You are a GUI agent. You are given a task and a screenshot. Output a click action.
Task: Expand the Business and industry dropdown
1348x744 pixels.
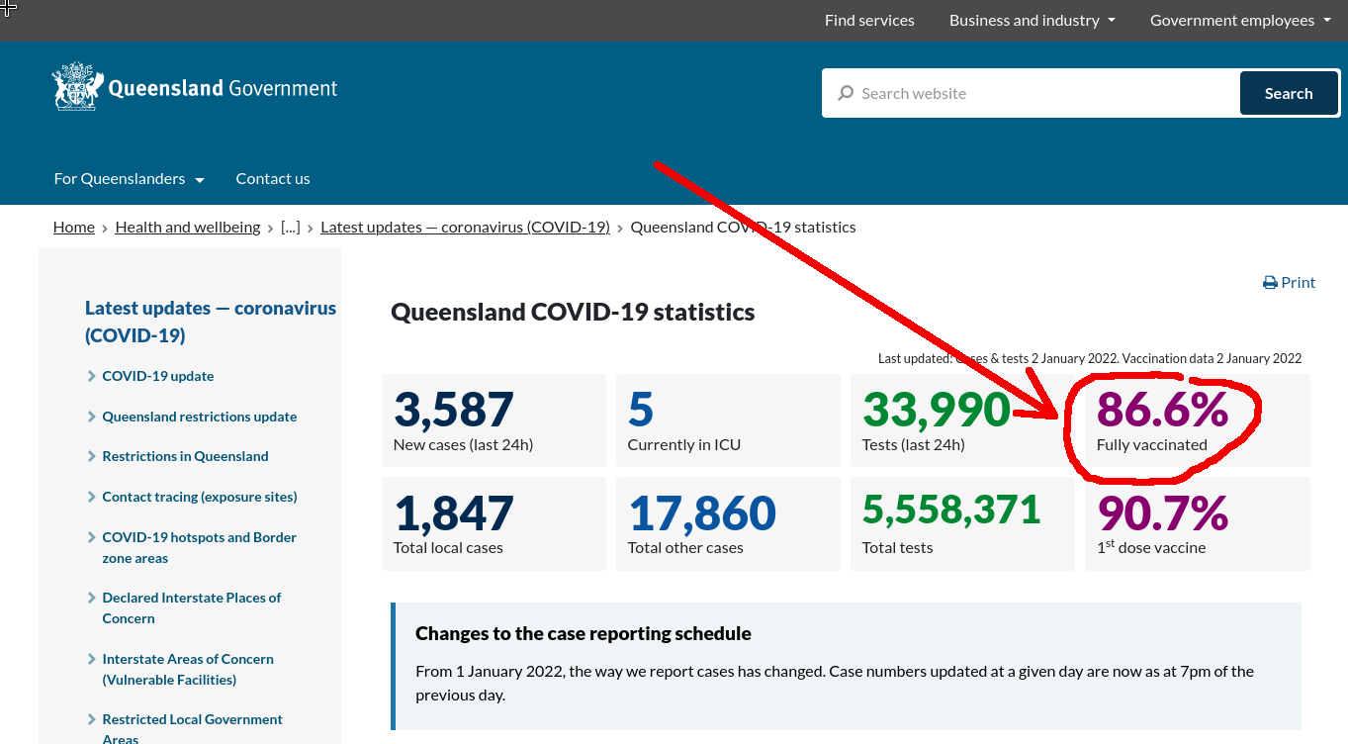click(1032, 20)
